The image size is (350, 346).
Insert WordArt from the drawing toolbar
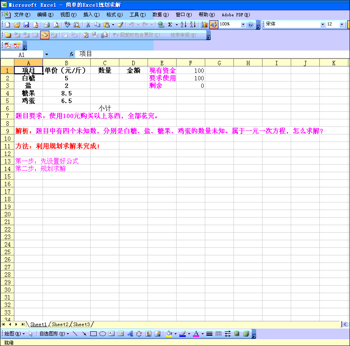click(130, 334)
